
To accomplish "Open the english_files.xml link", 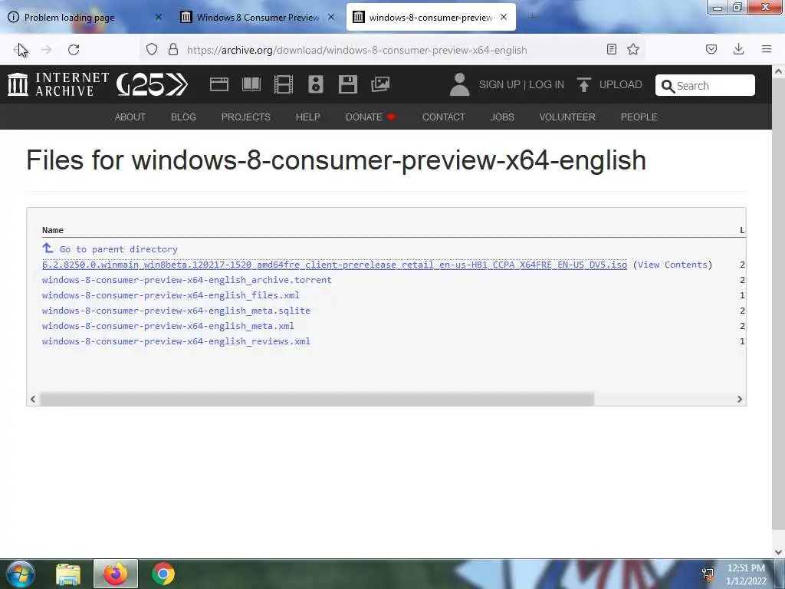I will pos(171,295).
